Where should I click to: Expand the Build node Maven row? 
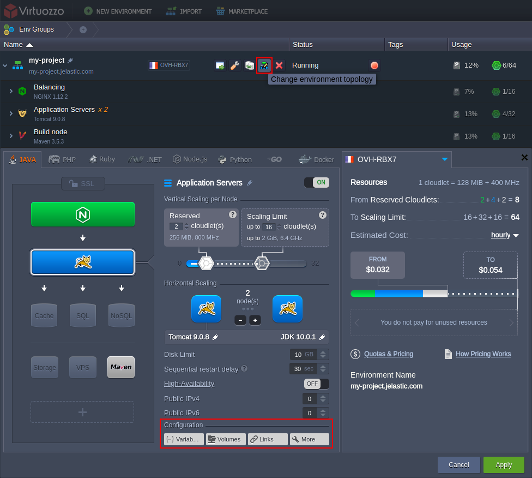click(11, 136)
